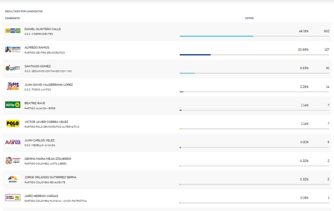
Task: Select candidate name Alfredo Ramos
Action: pyautogui.click(x=37, y=48)
